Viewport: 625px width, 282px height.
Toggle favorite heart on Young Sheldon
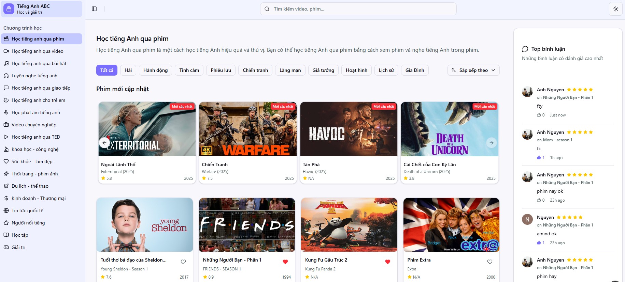coord(183,262)
